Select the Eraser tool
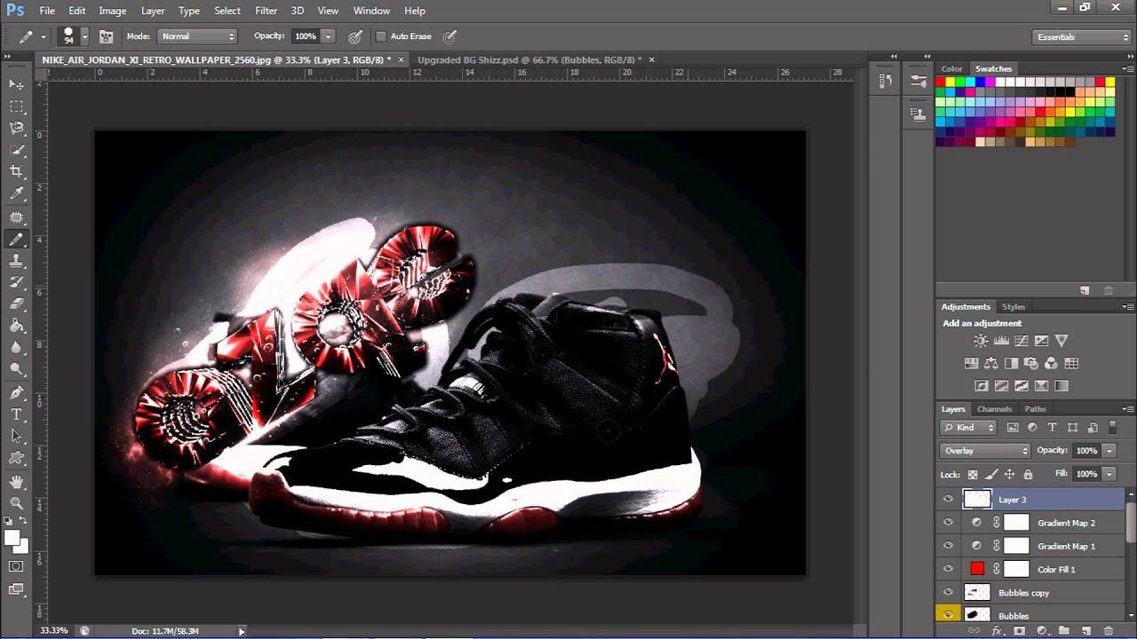This screenshot has height=639, width=1137. point(16,305)
